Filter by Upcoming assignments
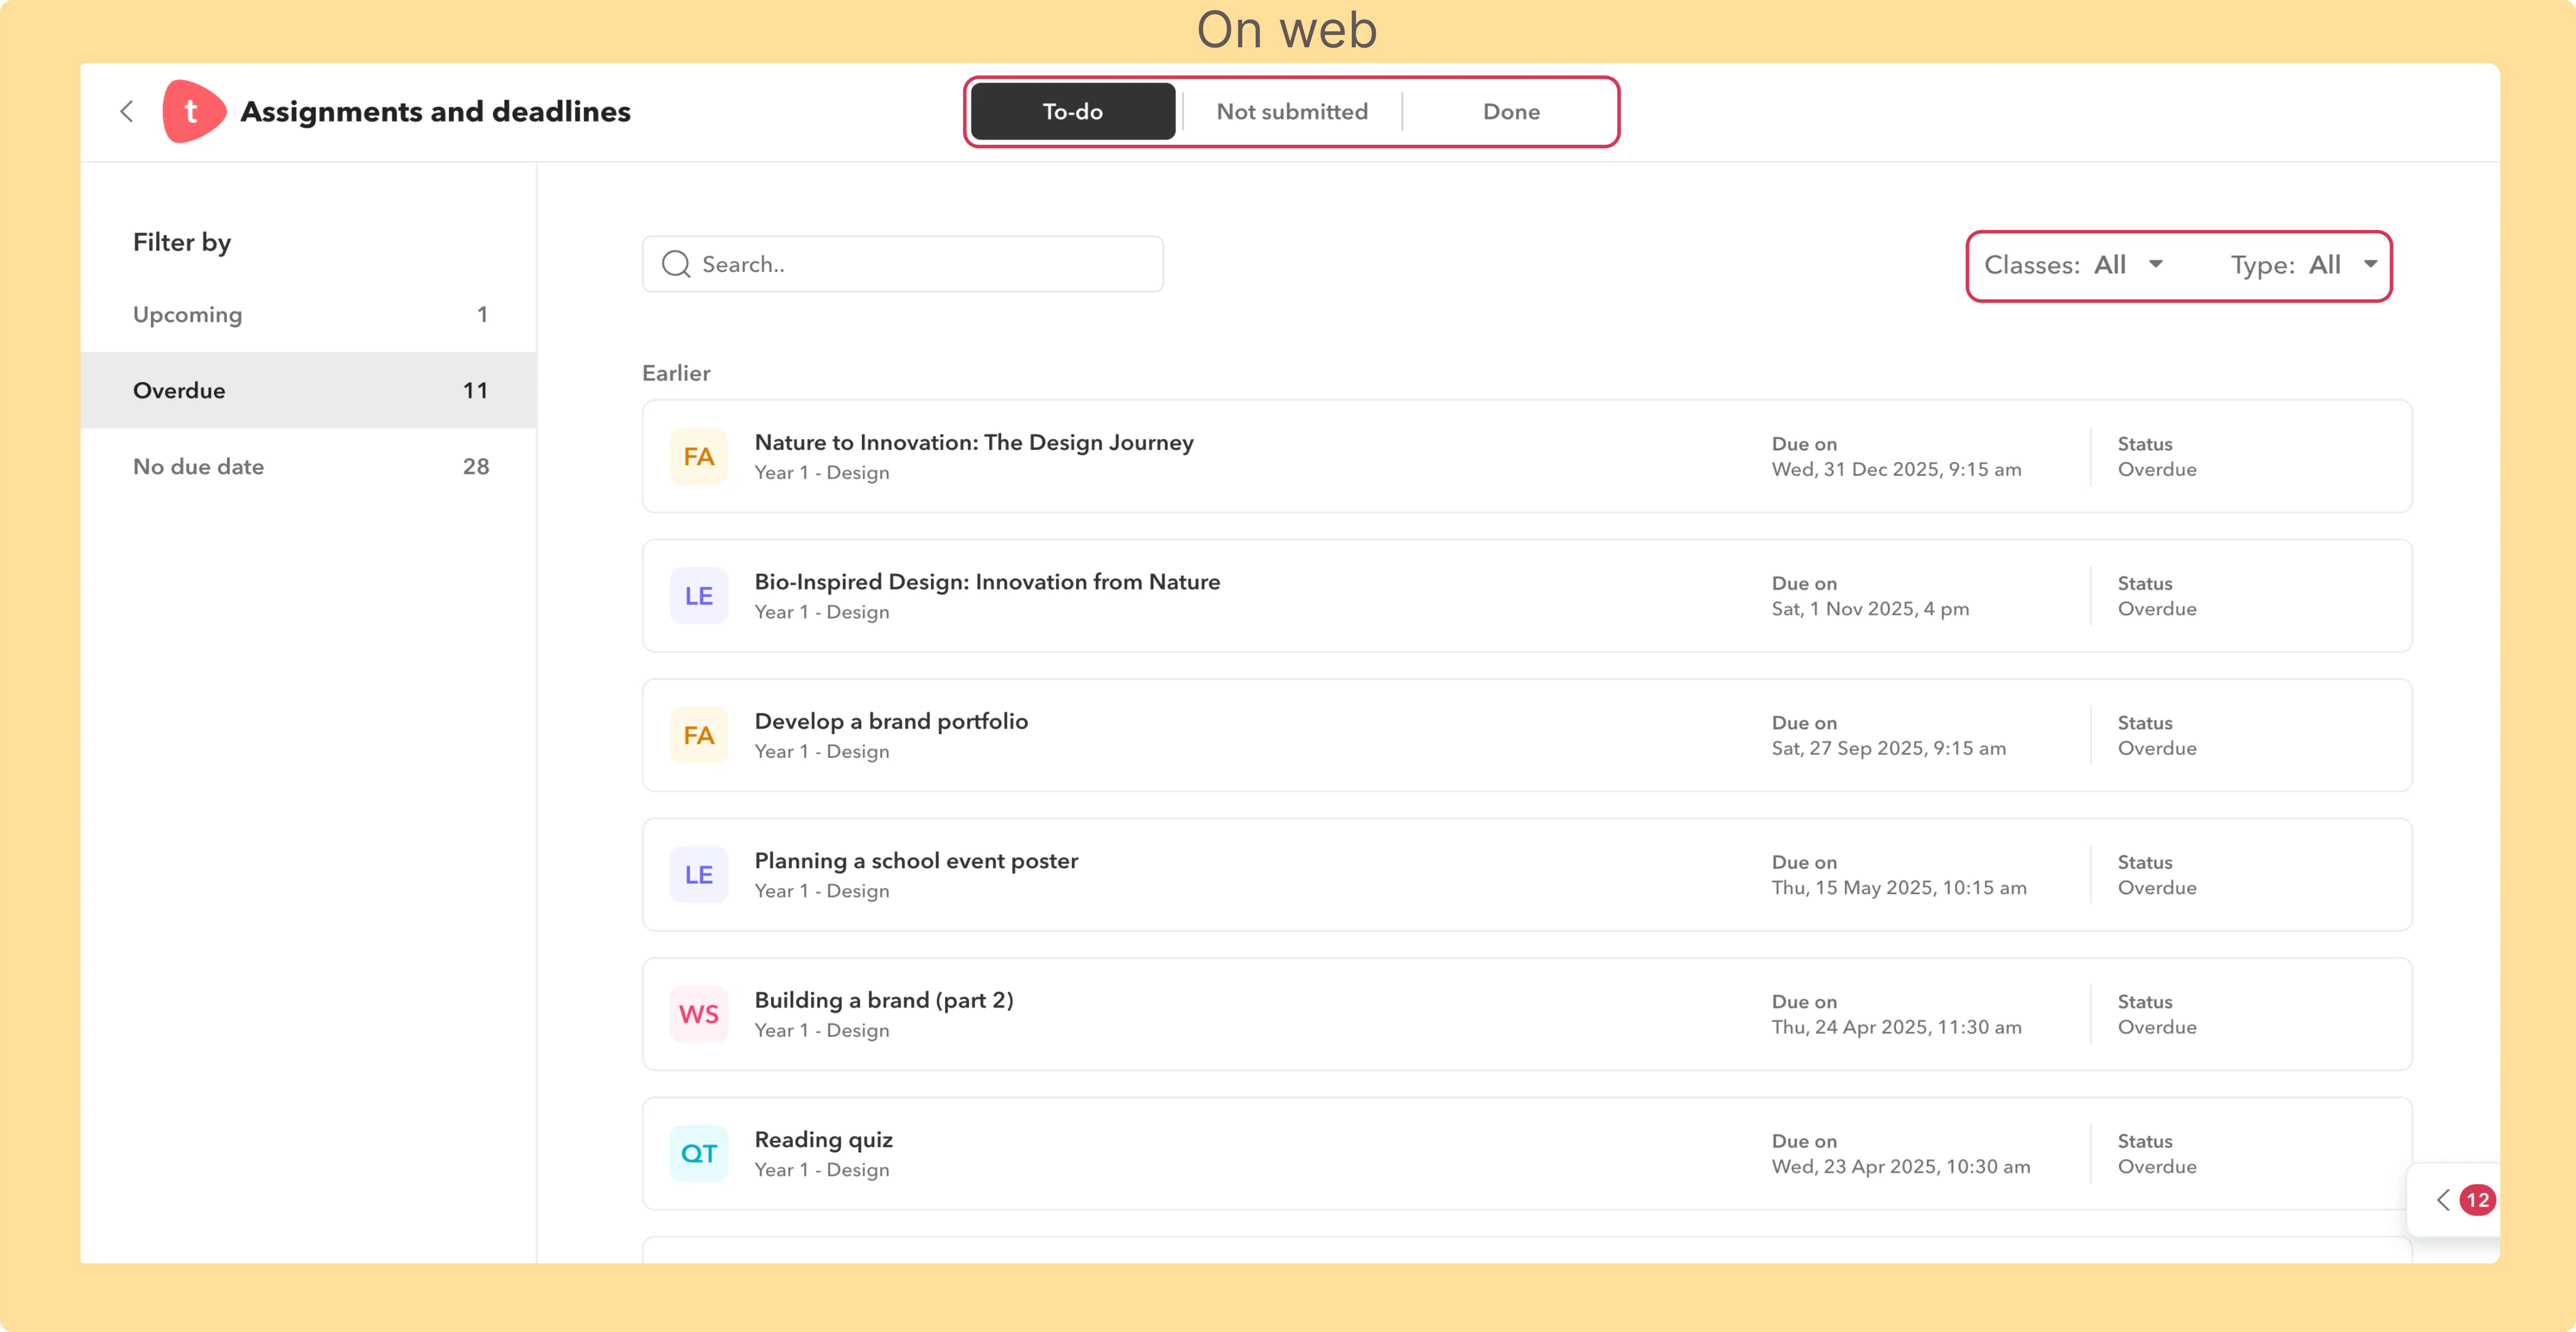 pyautogui.click(x=309, y=314)
